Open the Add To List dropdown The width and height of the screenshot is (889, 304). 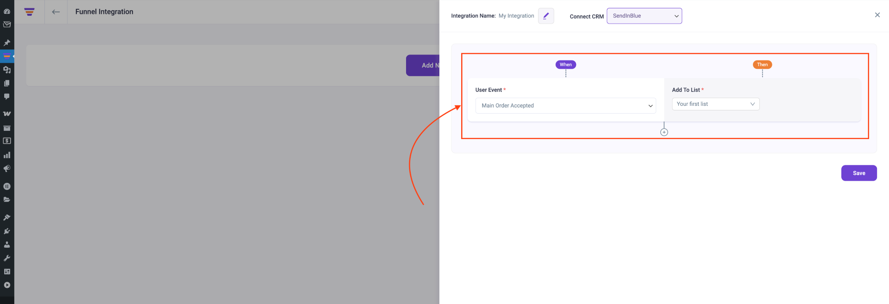[715, 104]
